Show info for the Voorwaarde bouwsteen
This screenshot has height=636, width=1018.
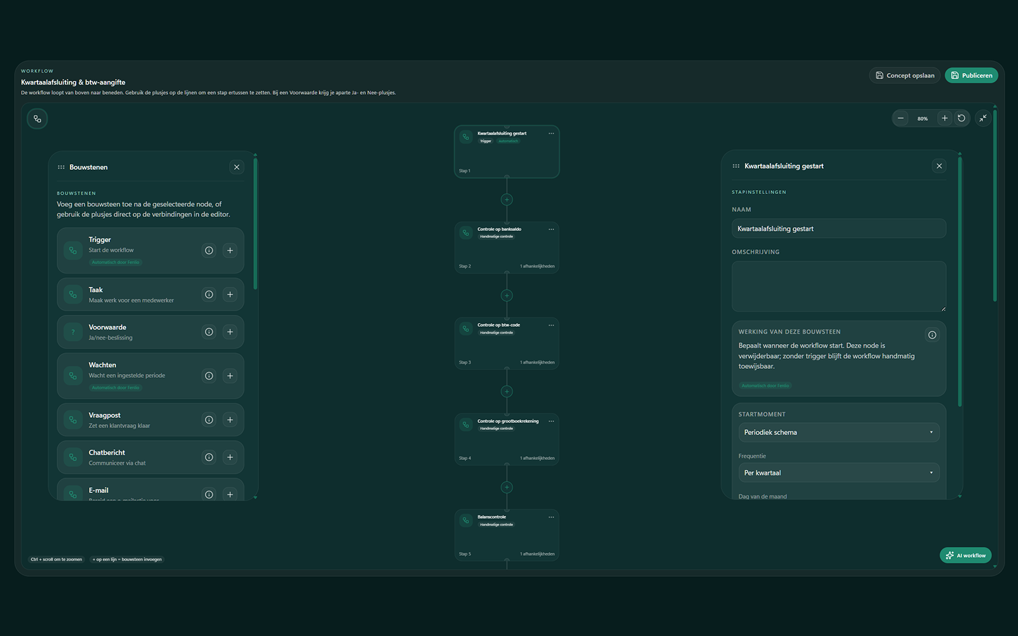pyautogui.click(x=209, y=332)
